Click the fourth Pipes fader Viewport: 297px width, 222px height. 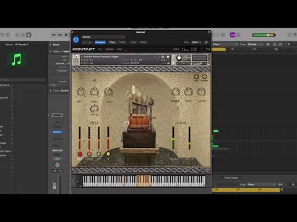[108, 138]
